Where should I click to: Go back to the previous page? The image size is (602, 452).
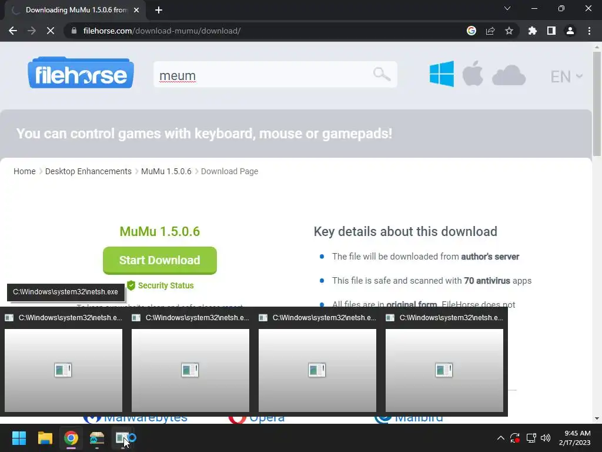pyautogui.click(x=13, y=31)
